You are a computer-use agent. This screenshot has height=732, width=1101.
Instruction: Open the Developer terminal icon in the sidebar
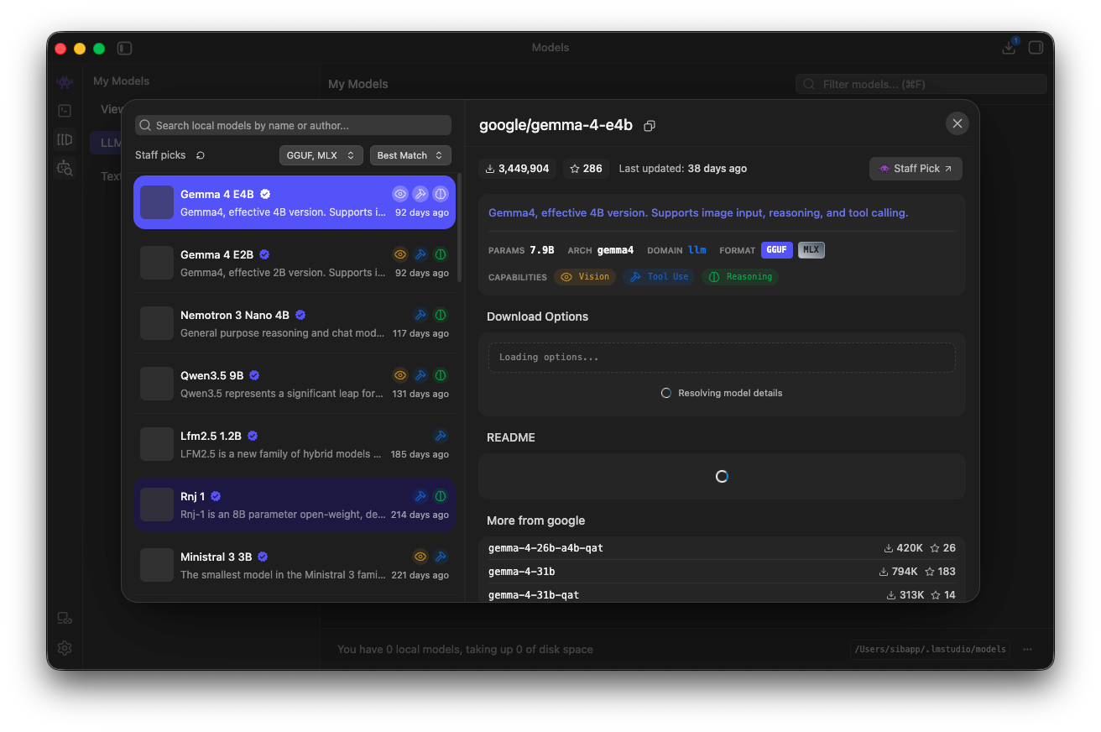65,111
